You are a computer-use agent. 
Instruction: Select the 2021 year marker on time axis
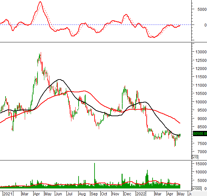[8, 194]
